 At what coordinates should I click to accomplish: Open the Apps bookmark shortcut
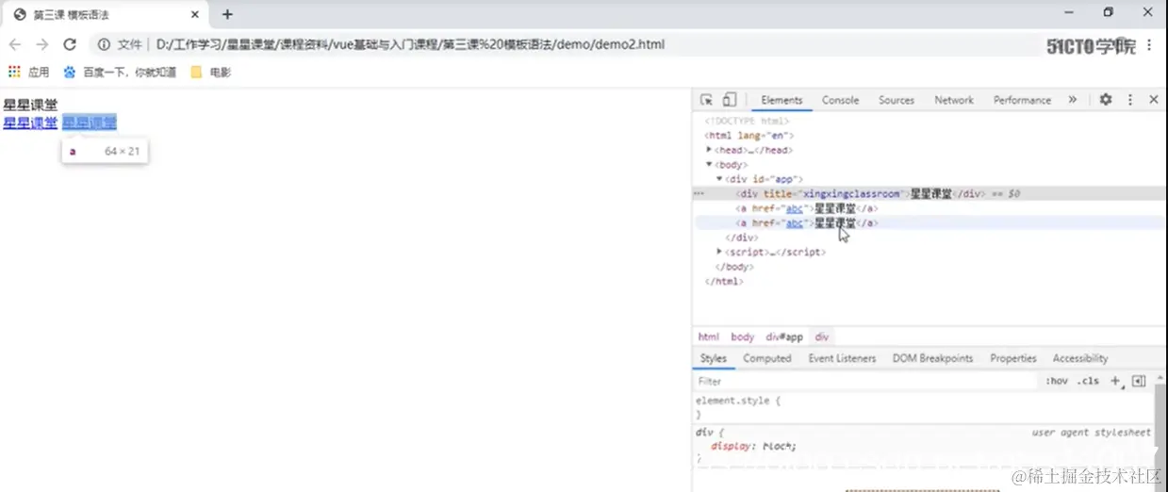pyautogui.click(x=28, y=72)
